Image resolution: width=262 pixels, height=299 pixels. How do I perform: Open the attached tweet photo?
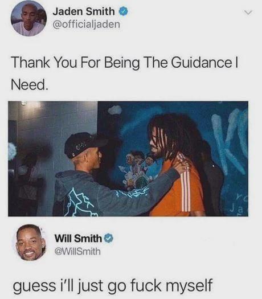coord(128,159)
